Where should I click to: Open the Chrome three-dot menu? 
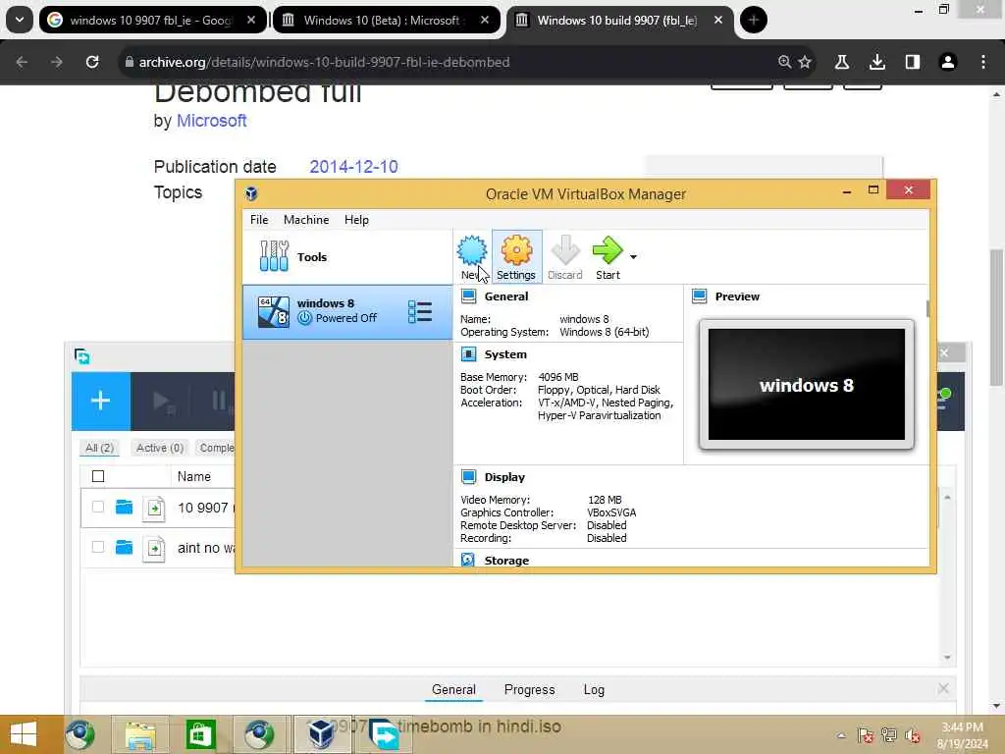coord(983,62)
